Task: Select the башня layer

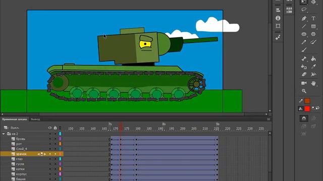Action: click(x=21, y=179)
